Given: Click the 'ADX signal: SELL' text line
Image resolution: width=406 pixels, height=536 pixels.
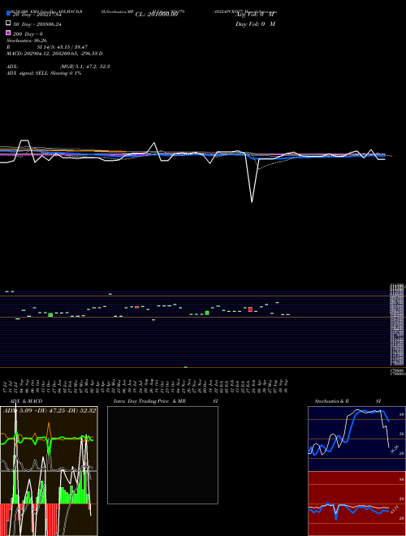Looking at the screenshot, I should [x=44, y=73].
